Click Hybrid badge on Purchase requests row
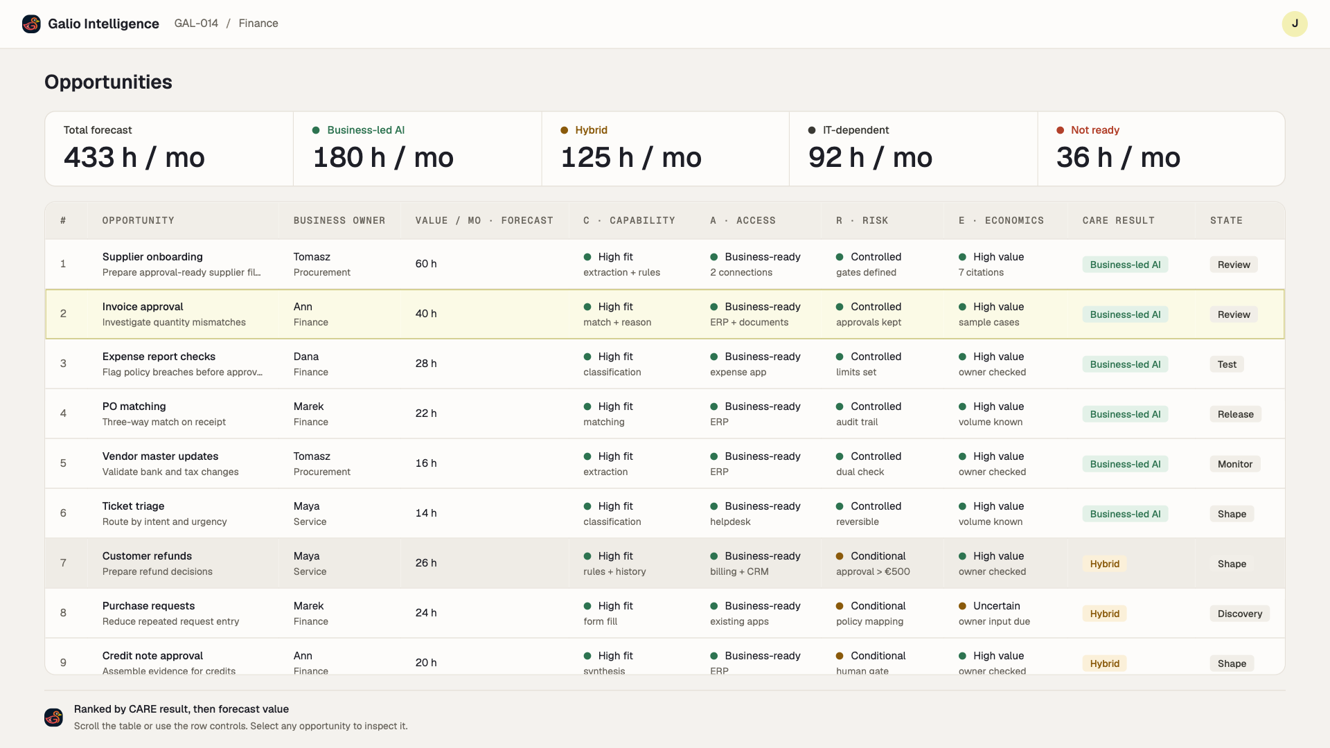 coord(1104,614)
